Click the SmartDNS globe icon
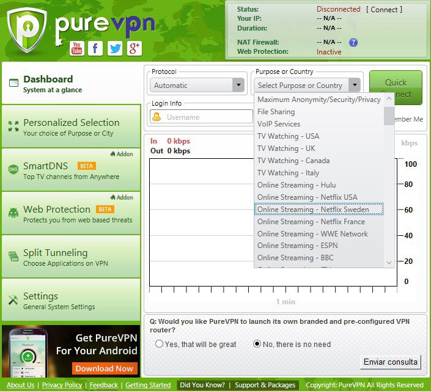 pos(13,170)
